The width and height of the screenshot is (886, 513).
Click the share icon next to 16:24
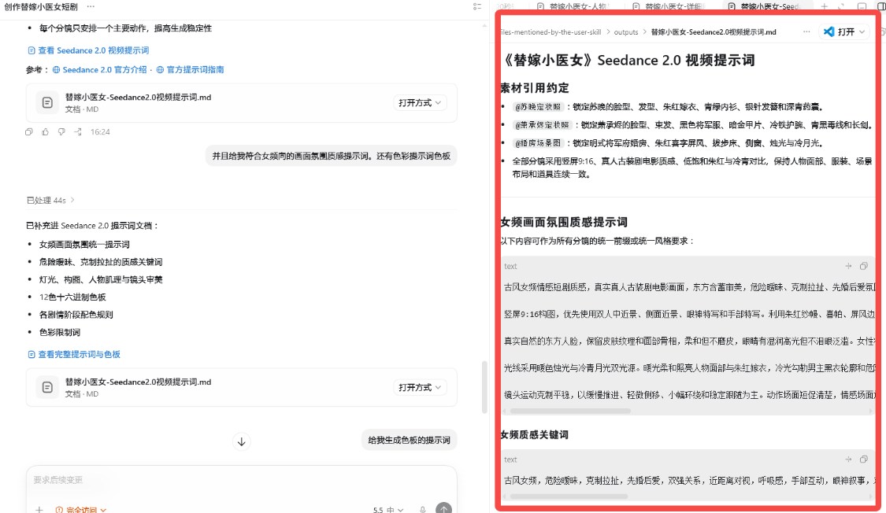[78, 132]
